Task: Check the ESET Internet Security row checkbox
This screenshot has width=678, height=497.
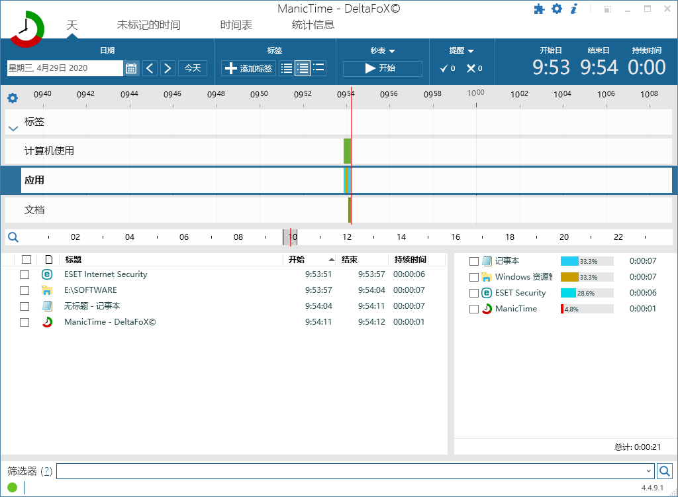Action: point(24,274)
